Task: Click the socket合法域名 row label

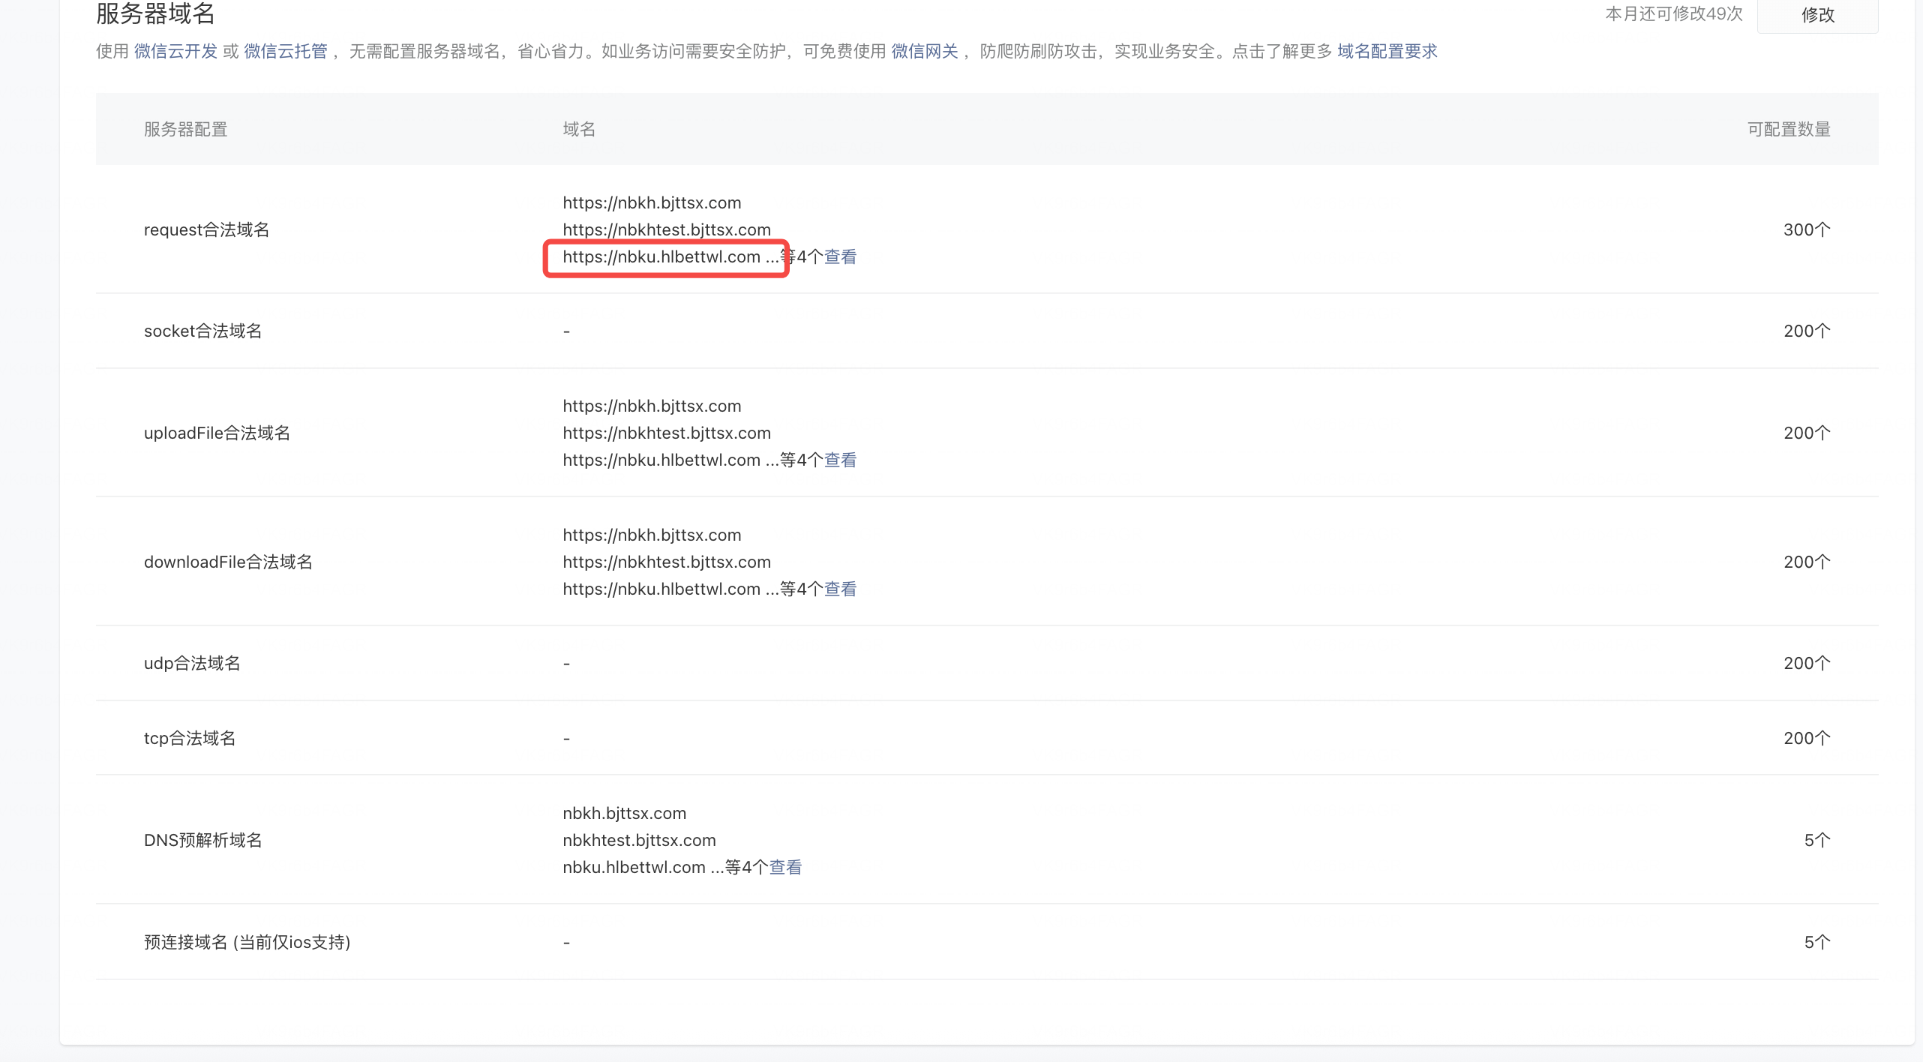Action: (202, 331)
